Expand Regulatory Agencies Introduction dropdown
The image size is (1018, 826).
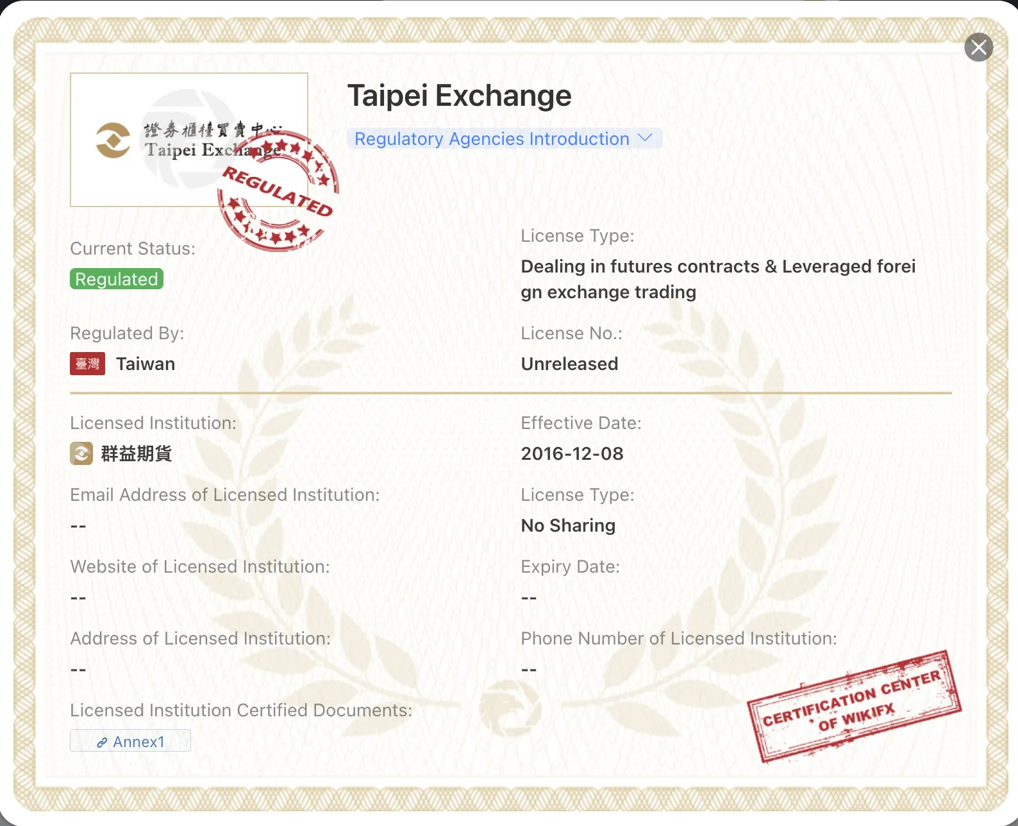504,139
